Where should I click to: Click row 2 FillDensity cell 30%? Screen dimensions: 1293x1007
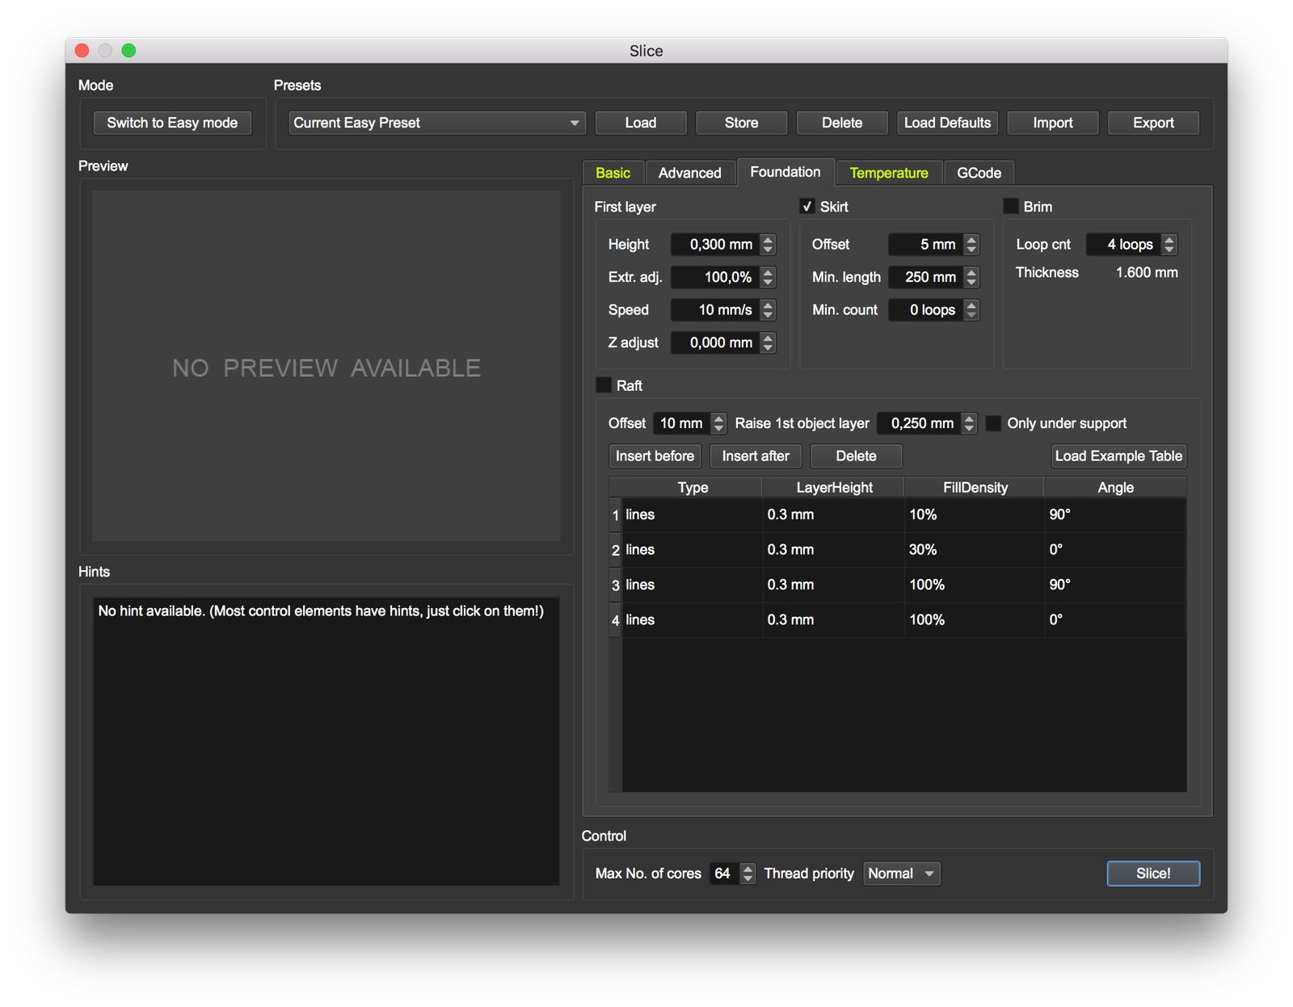click(x=975, y=550)
